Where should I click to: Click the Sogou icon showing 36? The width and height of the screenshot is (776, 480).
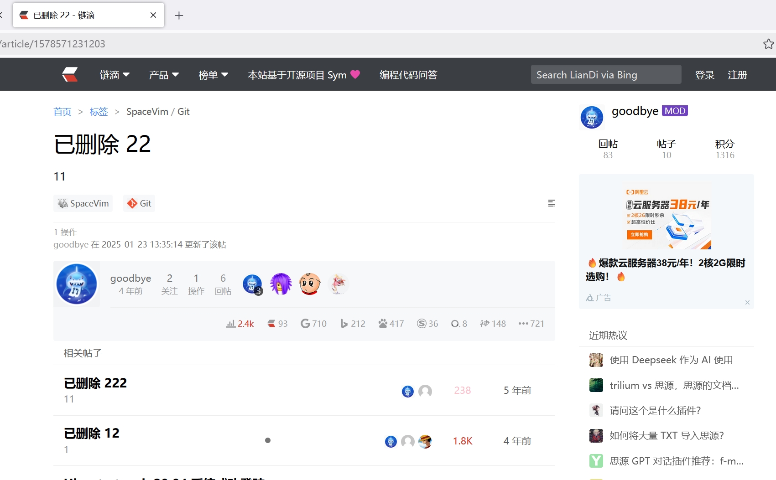422,324
